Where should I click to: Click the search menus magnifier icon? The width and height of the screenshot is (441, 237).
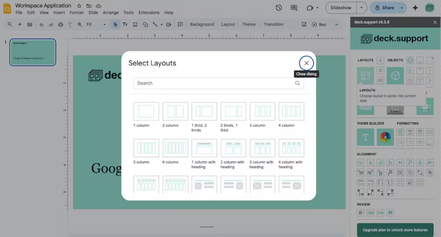point(10,24)
